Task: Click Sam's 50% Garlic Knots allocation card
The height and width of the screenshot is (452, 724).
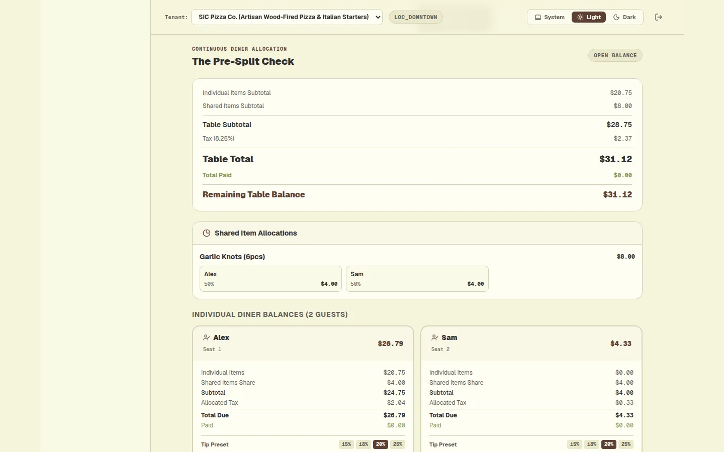Action: click(x=417, y=279)
